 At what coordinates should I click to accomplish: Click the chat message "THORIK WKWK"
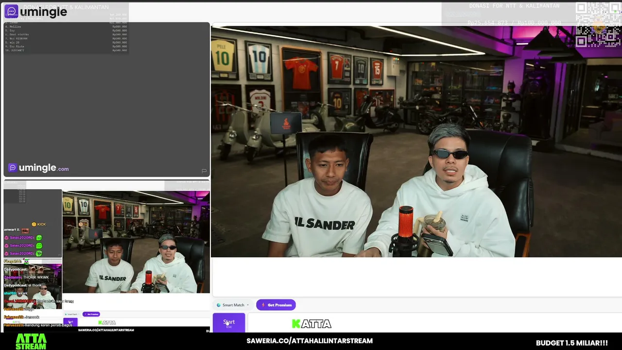click(37, 277)
